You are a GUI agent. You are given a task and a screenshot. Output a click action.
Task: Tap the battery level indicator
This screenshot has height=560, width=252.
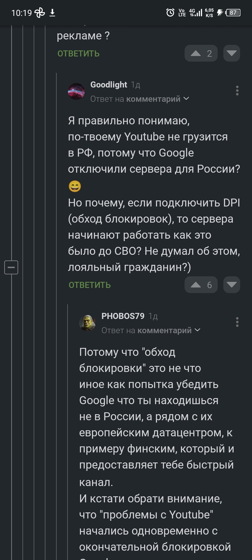click(x=233, y=13)
